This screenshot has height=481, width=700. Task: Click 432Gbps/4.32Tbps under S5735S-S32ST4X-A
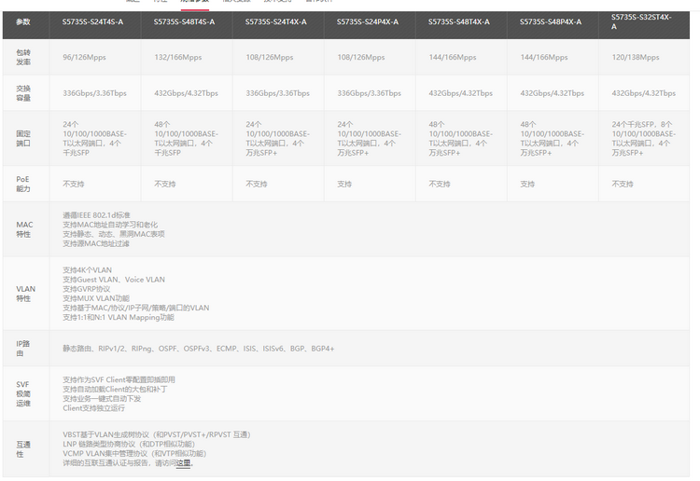644,93
